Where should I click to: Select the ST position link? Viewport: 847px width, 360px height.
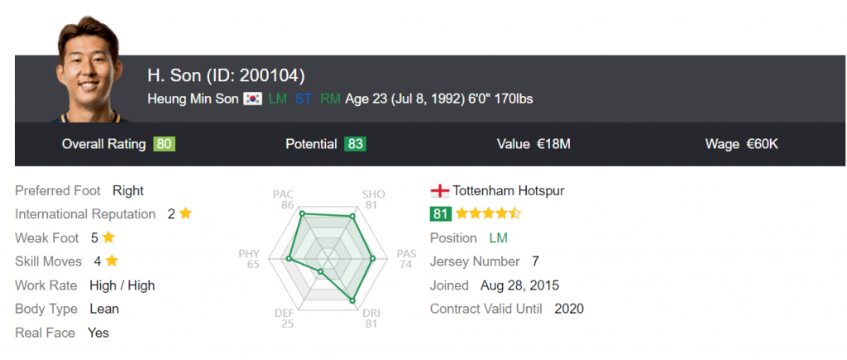[303, 99]
